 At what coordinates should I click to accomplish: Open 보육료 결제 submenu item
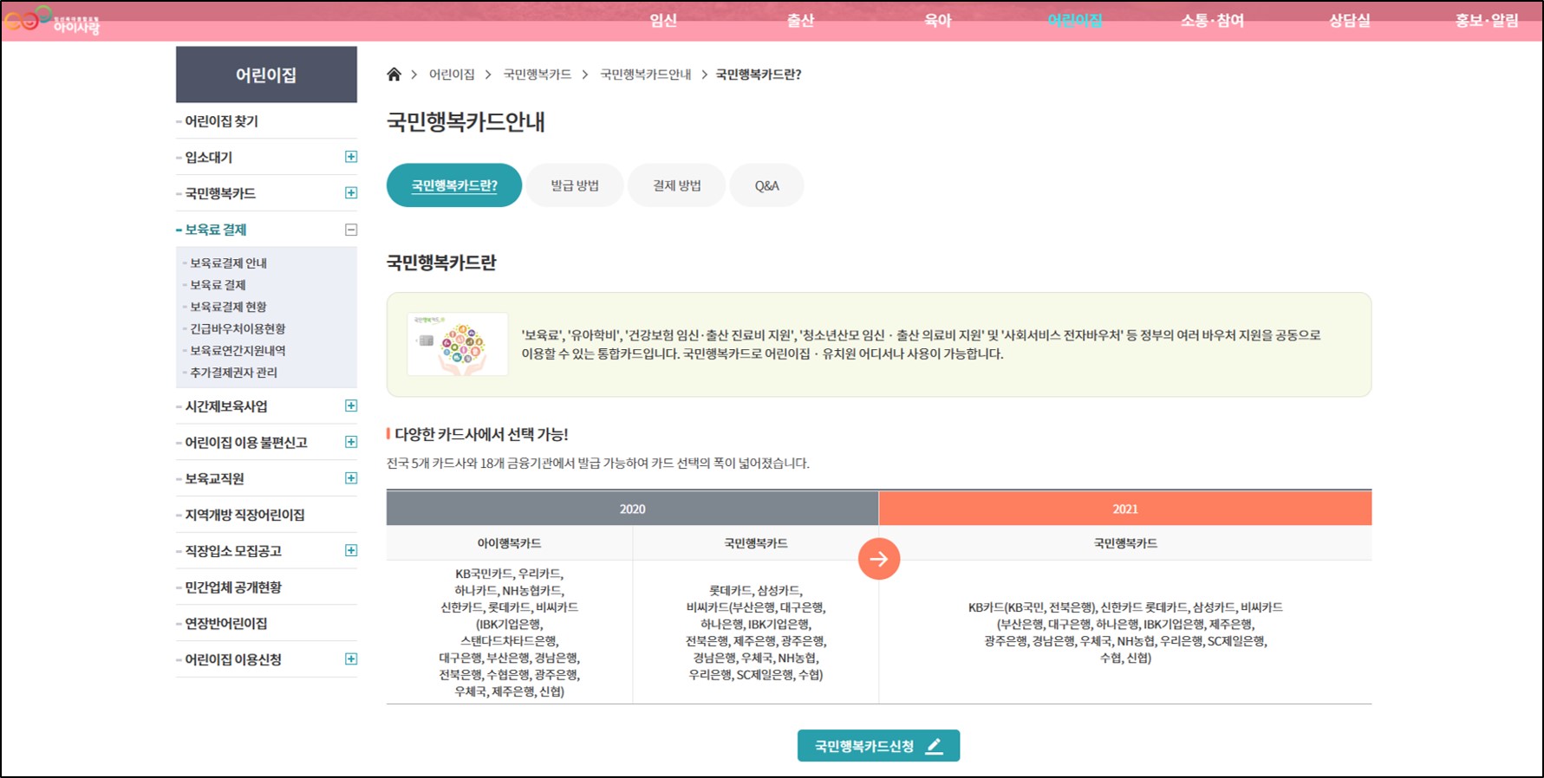pyautogui.click(x=218, y=284)
